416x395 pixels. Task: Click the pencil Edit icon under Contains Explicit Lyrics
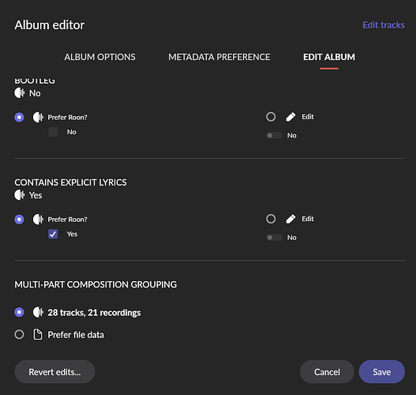click(290, 219)
